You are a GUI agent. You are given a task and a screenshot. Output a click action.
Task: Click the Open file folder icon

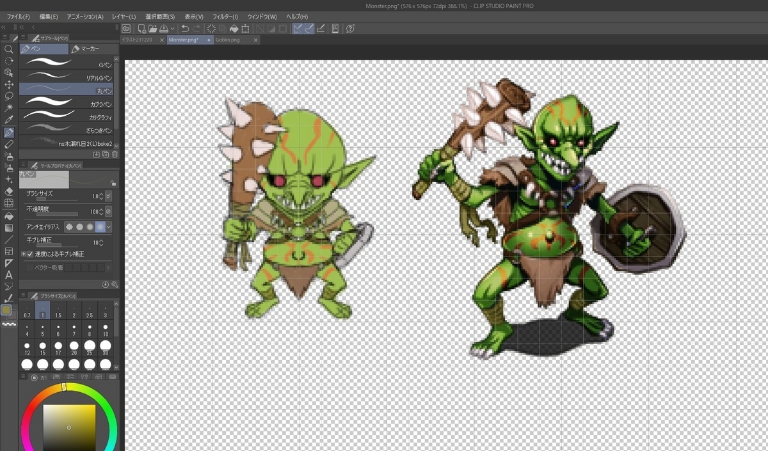[x=152, y=28]
